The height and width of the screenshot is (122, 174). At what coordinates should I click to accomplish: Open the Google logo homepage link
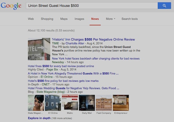coord(11,6)
